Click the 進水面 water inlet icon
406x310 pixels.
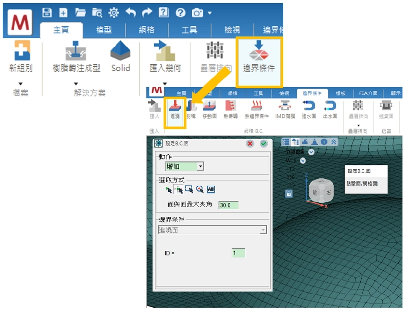click(x=308, y=108)
